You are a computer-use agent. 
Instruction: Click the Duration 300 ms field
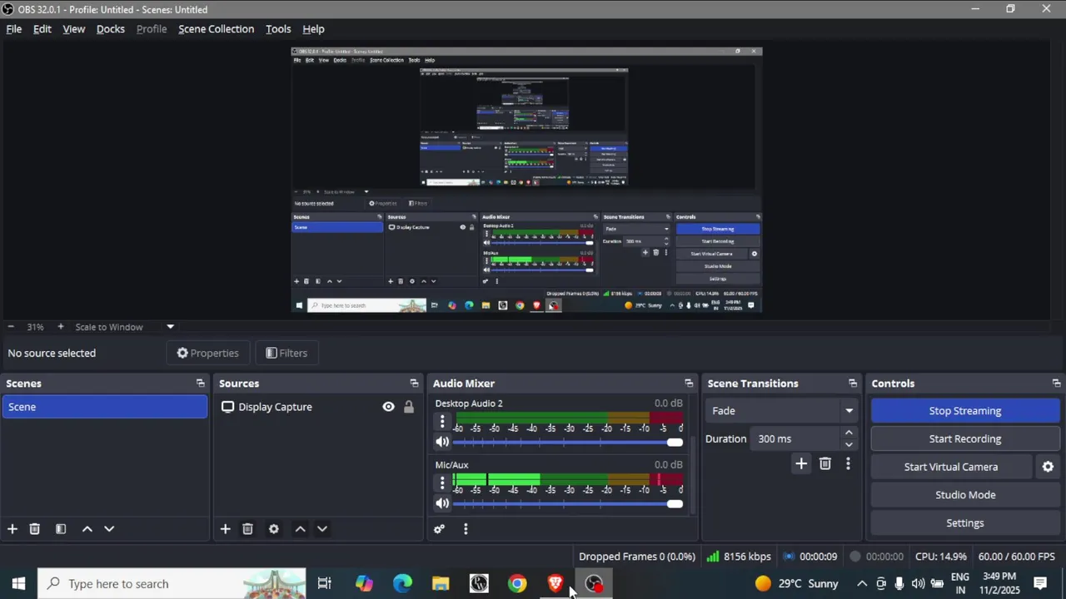point(796,439)
